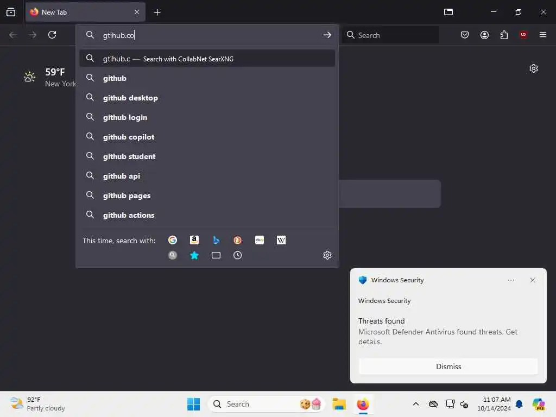Screen dimensions: 556x417
Task: Click Firefox icon in taskbar
Action: coord(363,404)
